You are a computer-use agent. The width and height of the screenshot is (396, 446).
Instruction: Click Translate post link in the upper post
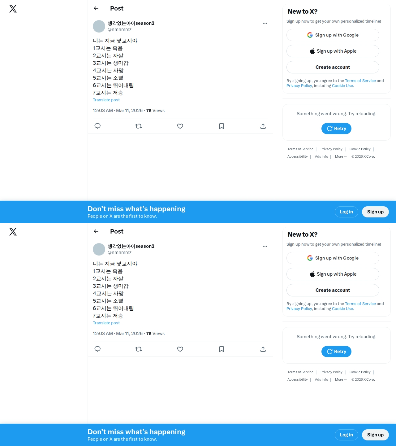106,100
